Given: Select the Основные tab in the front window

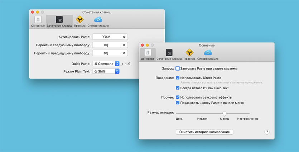Looking at the screenshot, I should click(x=148, y=54).
